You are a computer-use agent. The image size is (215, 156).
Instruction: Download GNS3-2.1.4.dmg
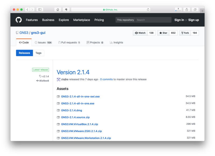(x=71, y=110)
